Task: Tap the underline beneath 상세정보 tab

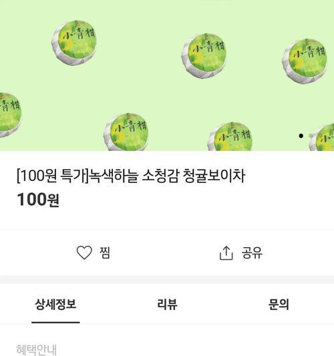Action: (x=55, y=322)
